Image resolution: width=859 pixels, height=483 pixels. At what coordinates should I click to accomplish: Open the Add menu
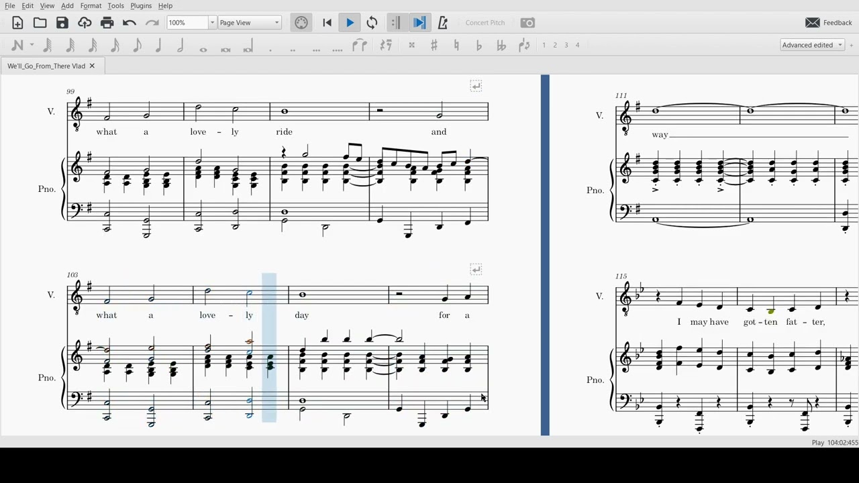pos(67,5)
